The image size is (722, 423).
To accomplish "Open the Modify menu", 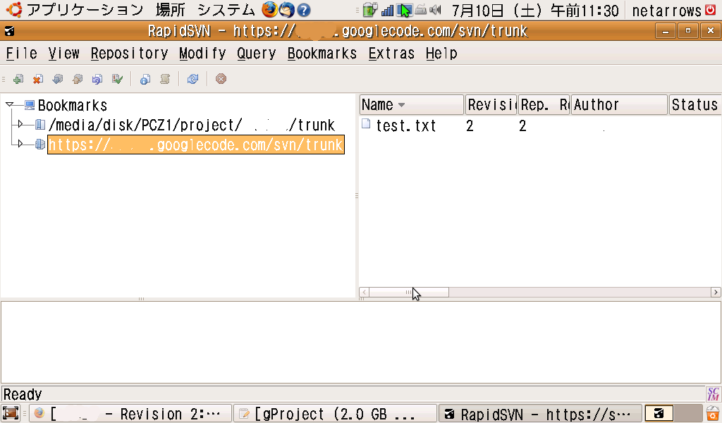I will pos(202,54).
